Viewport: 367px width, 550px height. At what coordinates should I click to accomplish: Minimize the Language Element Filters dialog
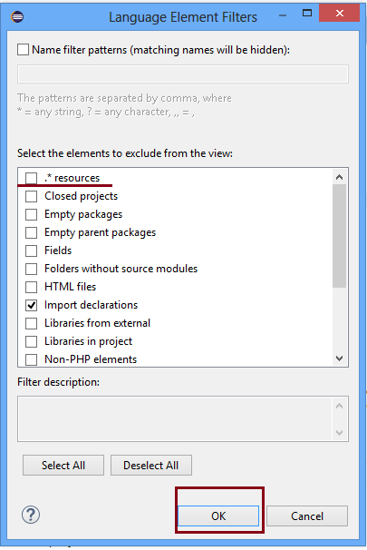tap(283, 15)
